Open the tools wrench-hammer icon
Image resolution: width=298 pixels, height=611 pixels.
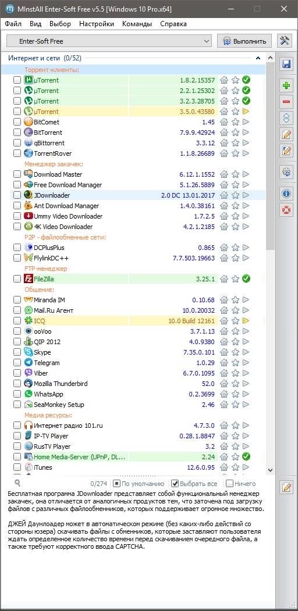[x=285, y=41]
